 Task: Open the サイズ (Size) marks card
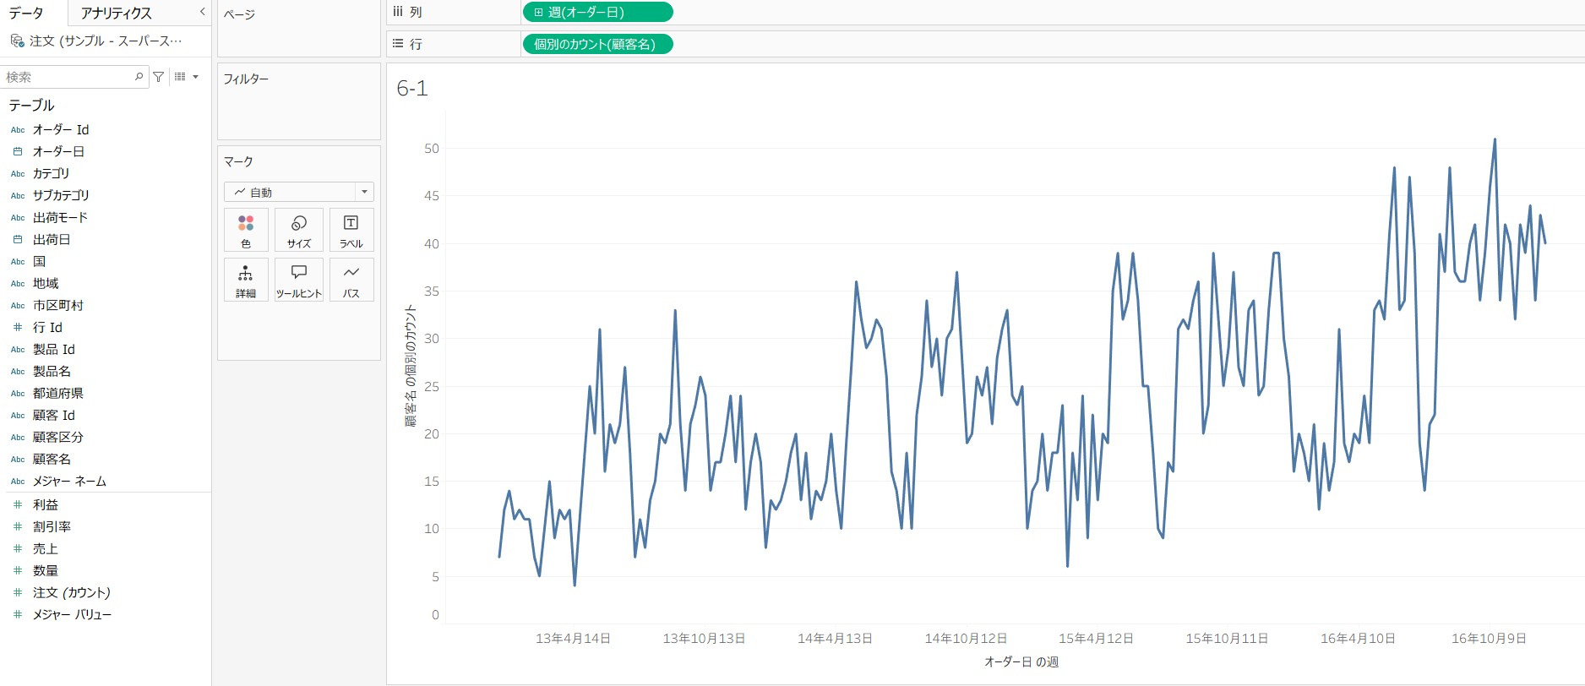coord(299,230)
